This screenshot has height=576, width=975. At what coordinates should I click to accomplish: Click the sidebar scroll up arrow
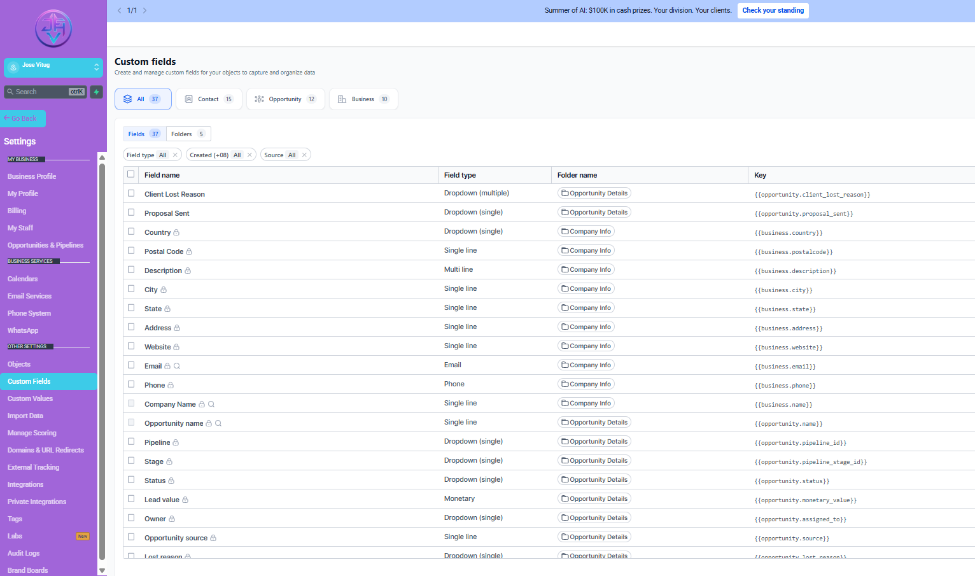[x=102, y=157]
